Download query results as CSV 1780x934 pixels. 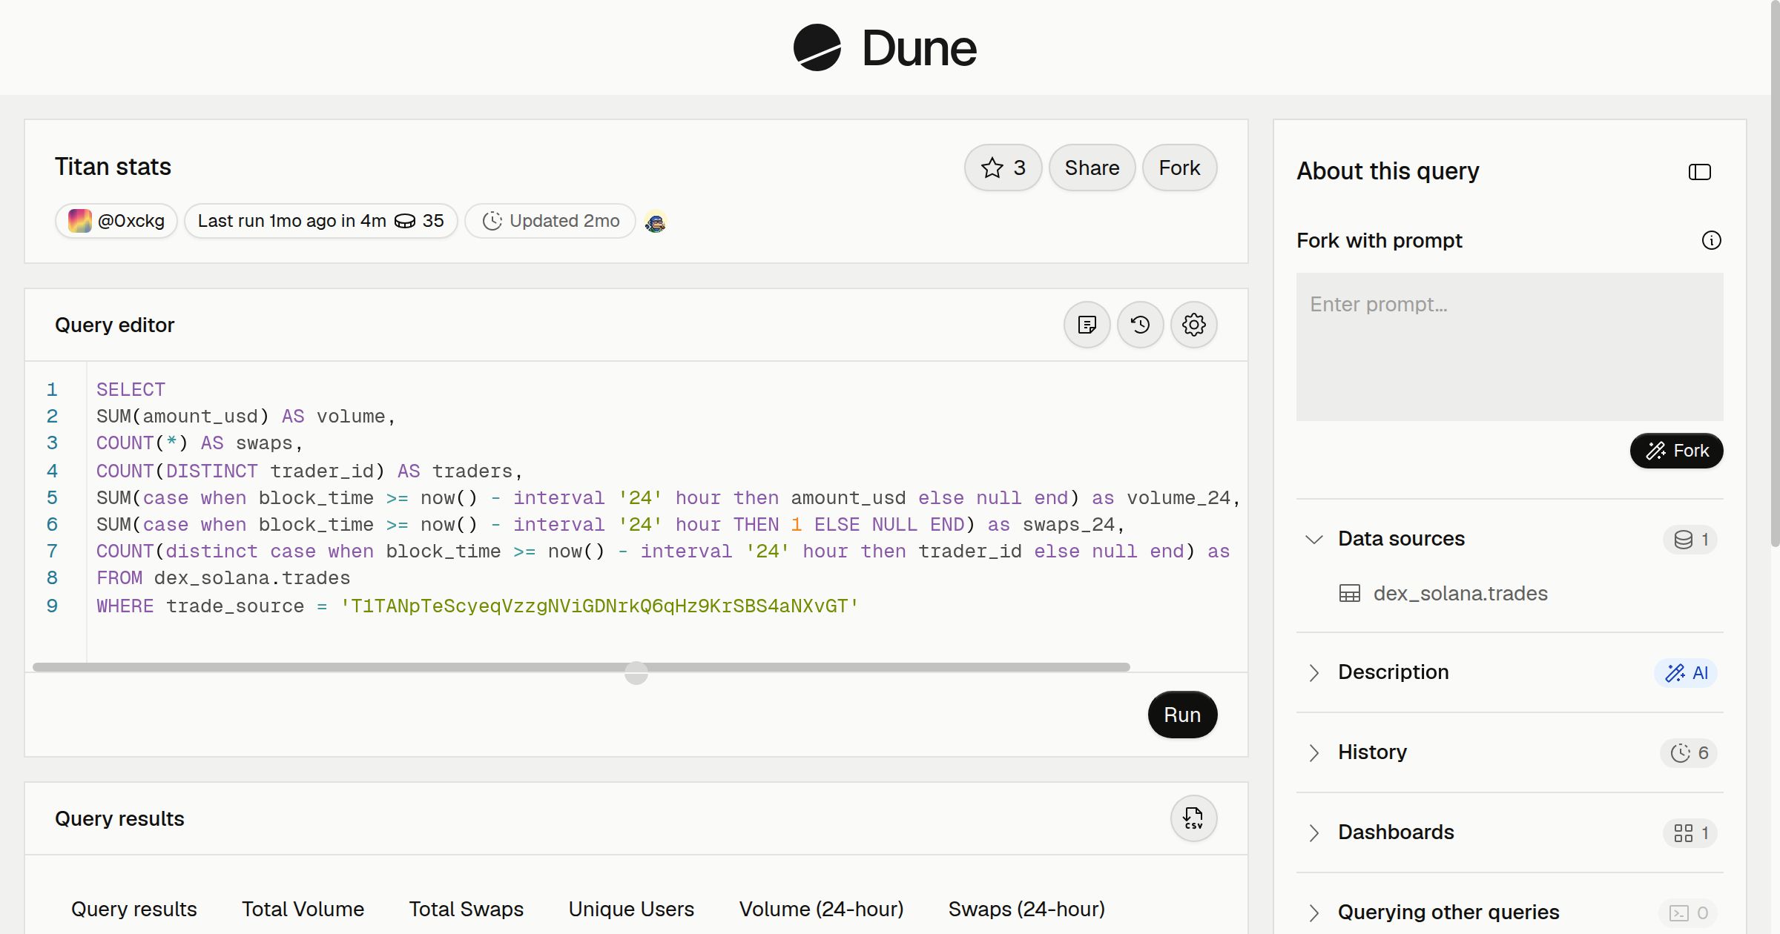click(x=1193, y=818)
